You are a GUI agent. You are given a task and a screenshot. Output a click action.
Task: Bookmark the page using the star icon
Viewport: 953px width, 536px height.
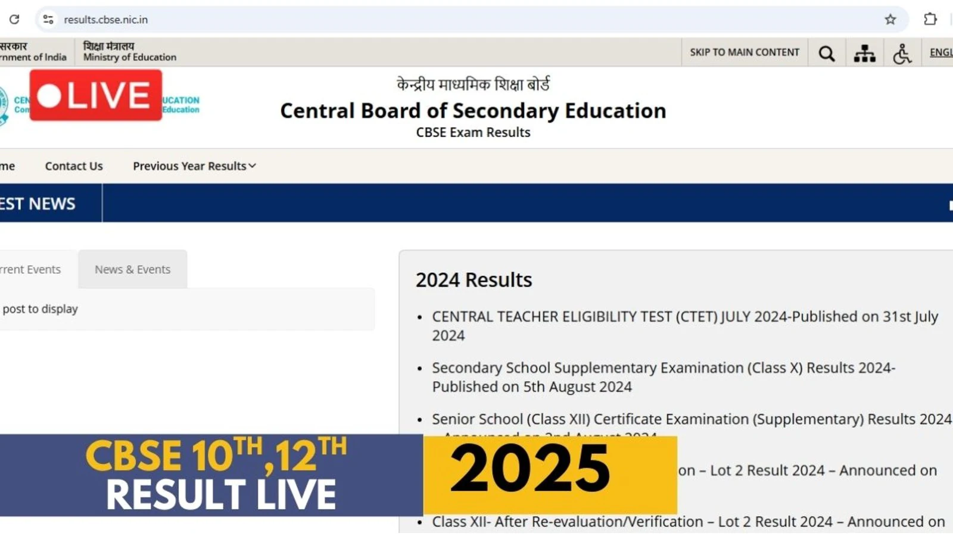tap(892, 19)
